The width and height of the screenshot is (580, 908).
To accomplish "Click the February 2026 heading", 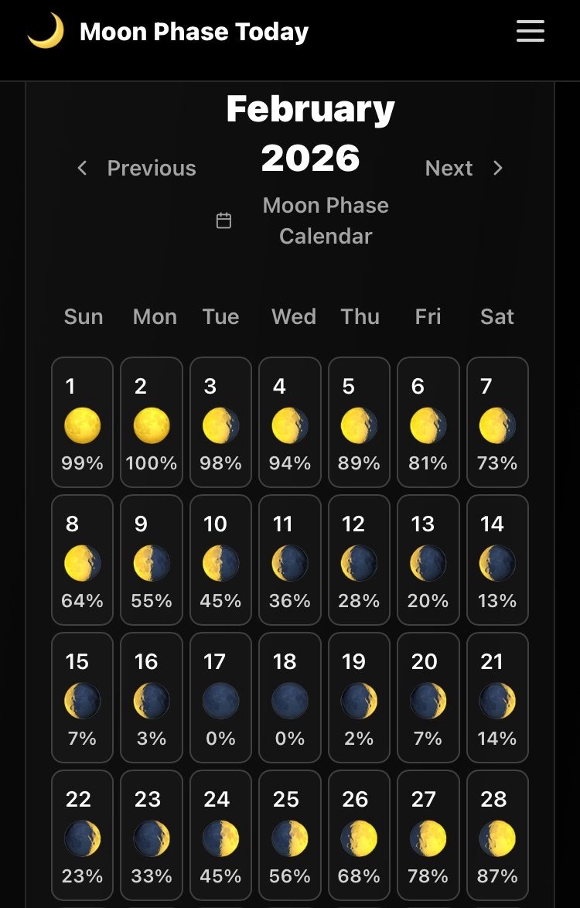I will (x=308, y=131).
